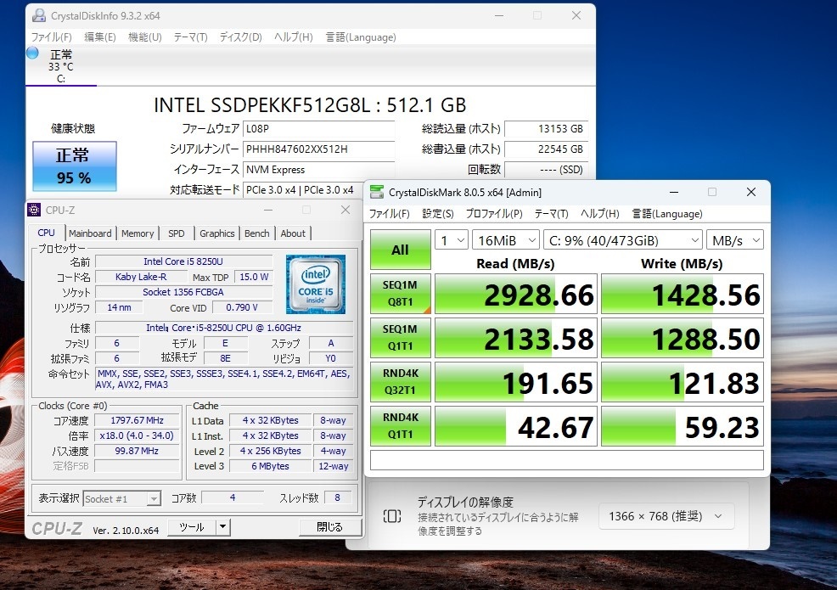Image resolution: width=837 pixels, height=590 pixels.
Task: Switch to the CPU tab in CPU-Z
Action: pos(47,233)
